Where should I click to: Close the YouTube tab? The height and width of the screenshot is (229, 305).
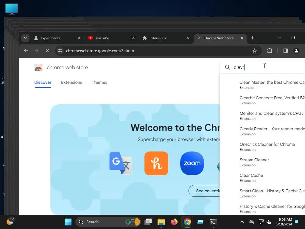(x=133, y=38)
